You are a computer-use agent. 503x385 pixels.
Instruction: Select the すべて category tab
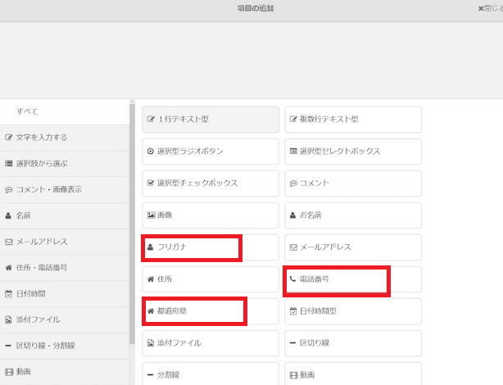click(64, 111)
